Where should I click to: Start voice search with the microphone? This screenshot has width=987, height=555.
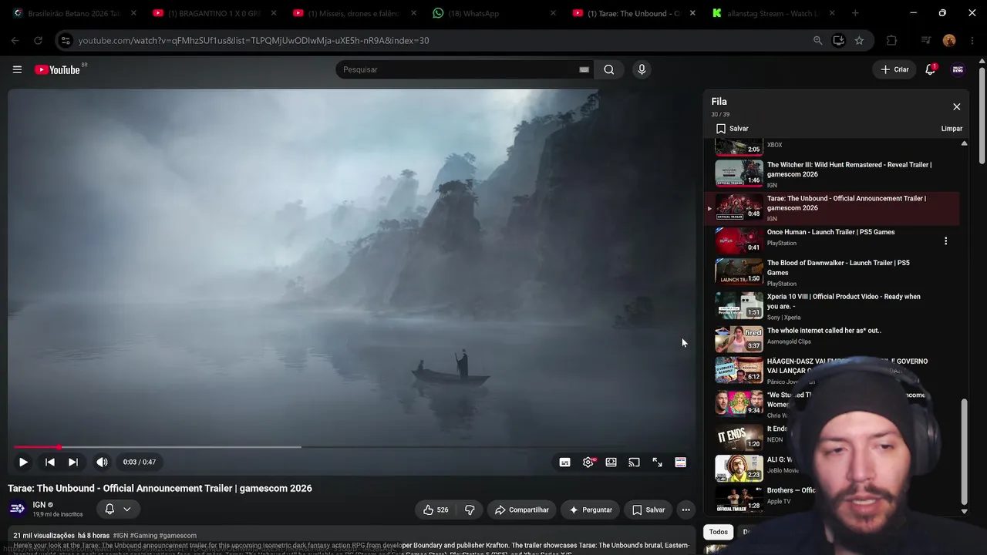(x=642, y=69)
